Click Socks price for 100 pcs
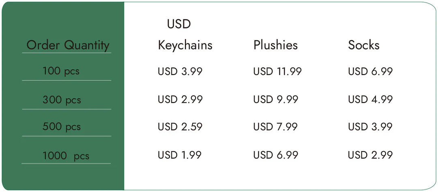 click(370, 72)
